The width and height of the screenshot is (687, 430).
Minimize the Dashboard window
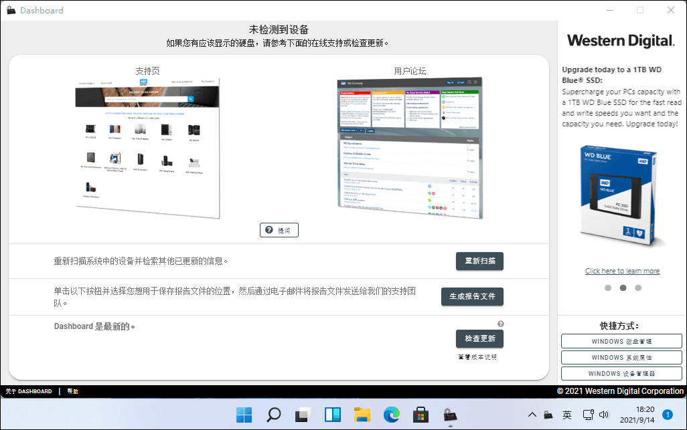coord(610,10)
